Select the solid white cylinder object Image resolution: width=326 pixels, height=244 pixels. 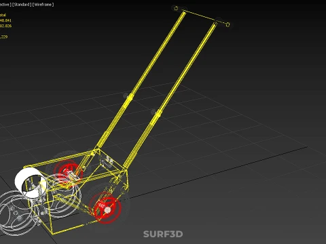(x=30, y=182)
